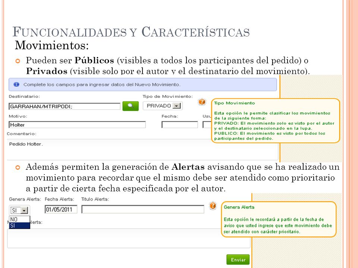The height and width of the screenshot is (268, 358).
Task: Click the 'Movimientos:' slide heading
Action: point(51,45)
